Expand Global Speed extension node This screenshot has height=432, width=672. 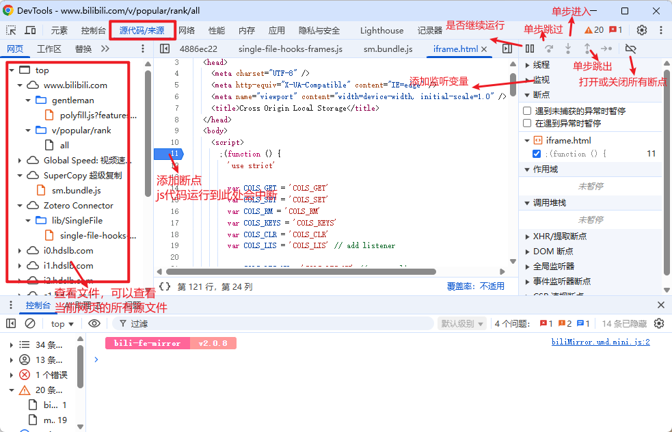coord(20,160)
